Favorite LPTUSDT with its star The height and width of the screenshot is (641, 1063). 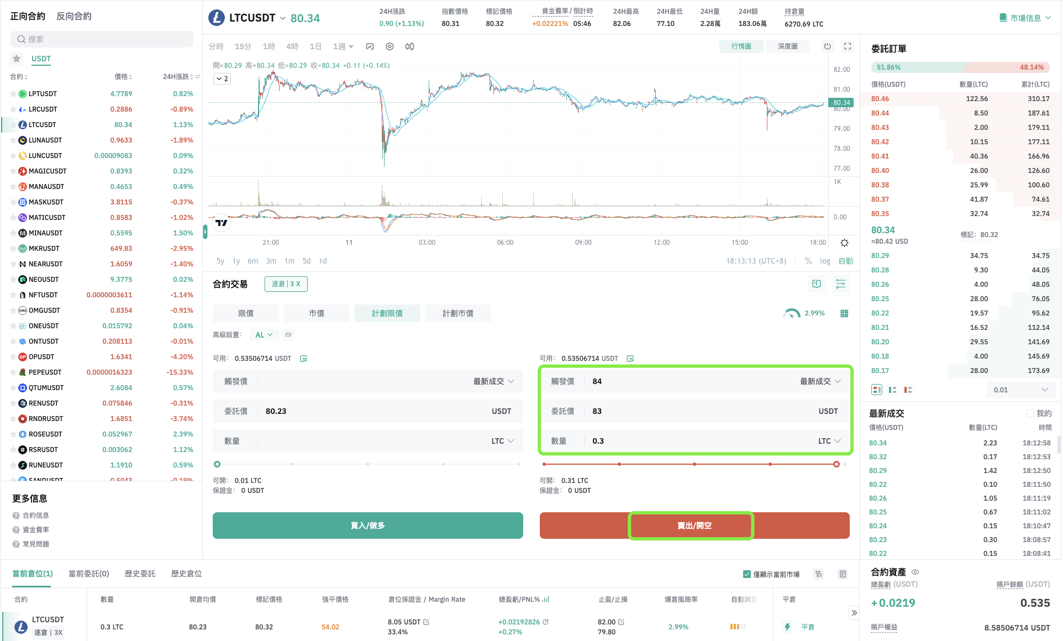[x=13, y=94]
